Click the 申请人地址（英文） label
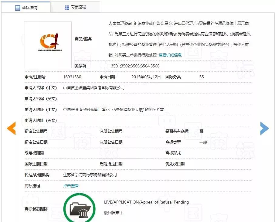 [x=41, y=120]
